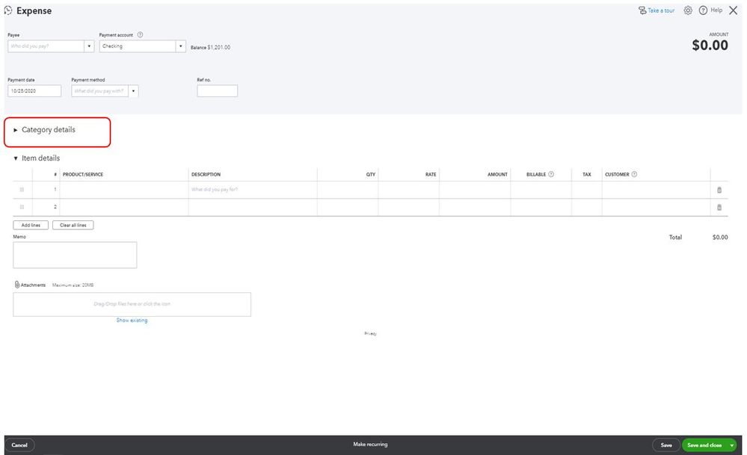Click the drag handle of line 1

point(22,190)
